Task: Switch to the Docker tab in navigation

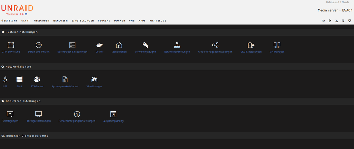Action: click(x=120, y=21)
